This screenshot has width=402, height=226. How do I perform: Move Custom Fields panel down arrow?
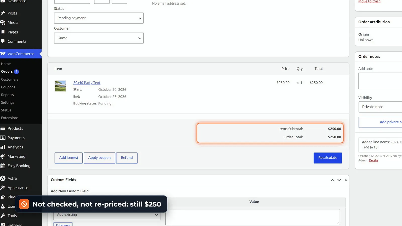(x=339, y=180)
